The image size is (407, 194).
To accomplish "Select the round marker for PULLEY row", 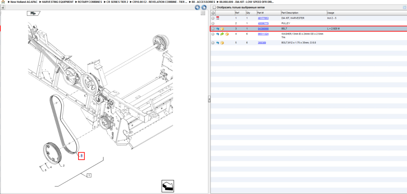I will (213, 23).
